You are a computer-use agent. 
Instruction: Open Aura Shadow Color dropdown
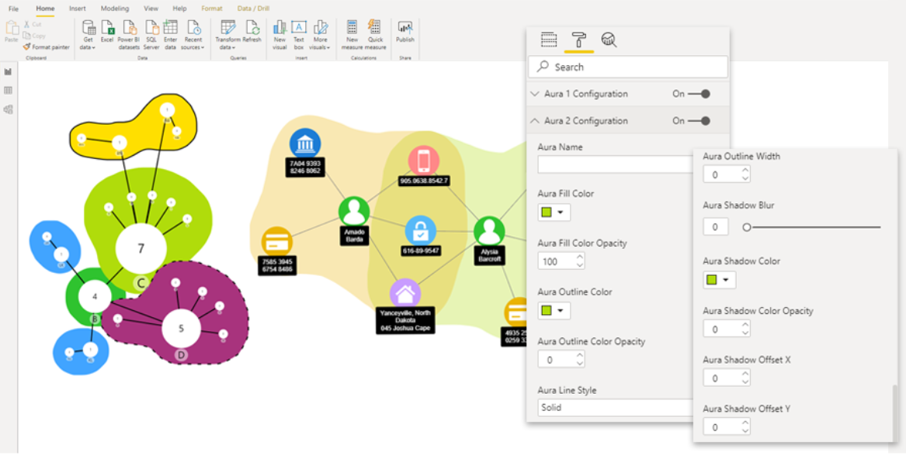click(720, 280)
